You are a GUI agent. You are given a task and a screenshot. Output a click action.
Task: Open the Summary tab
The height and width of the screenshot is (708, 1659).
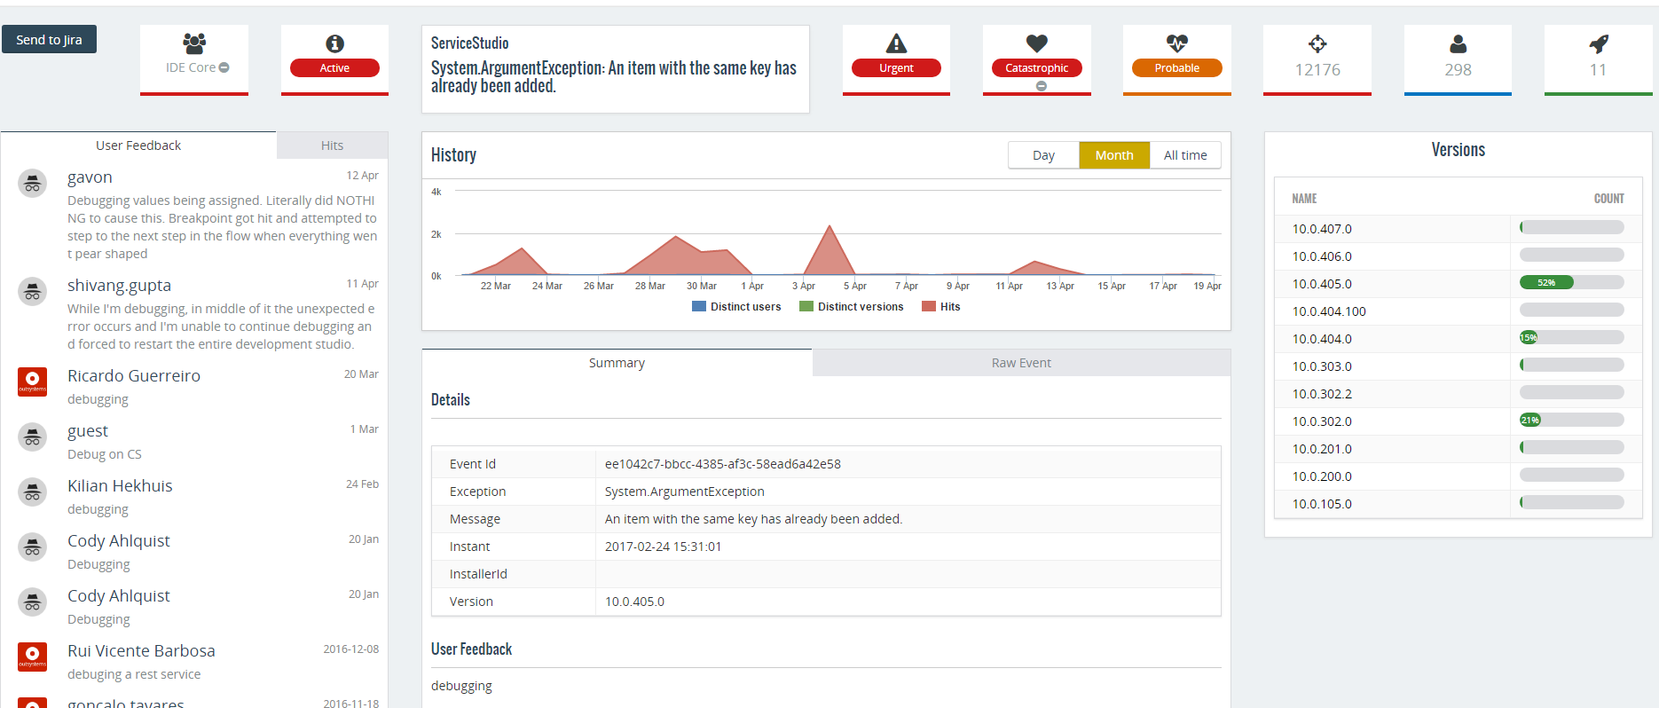tap(617, 363)
